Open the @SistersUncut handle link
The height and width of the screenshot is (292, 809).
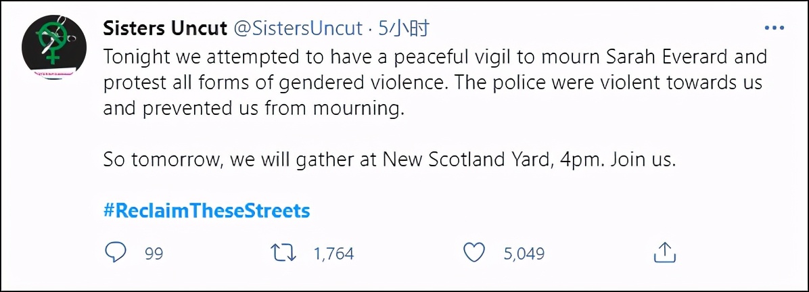300,28
